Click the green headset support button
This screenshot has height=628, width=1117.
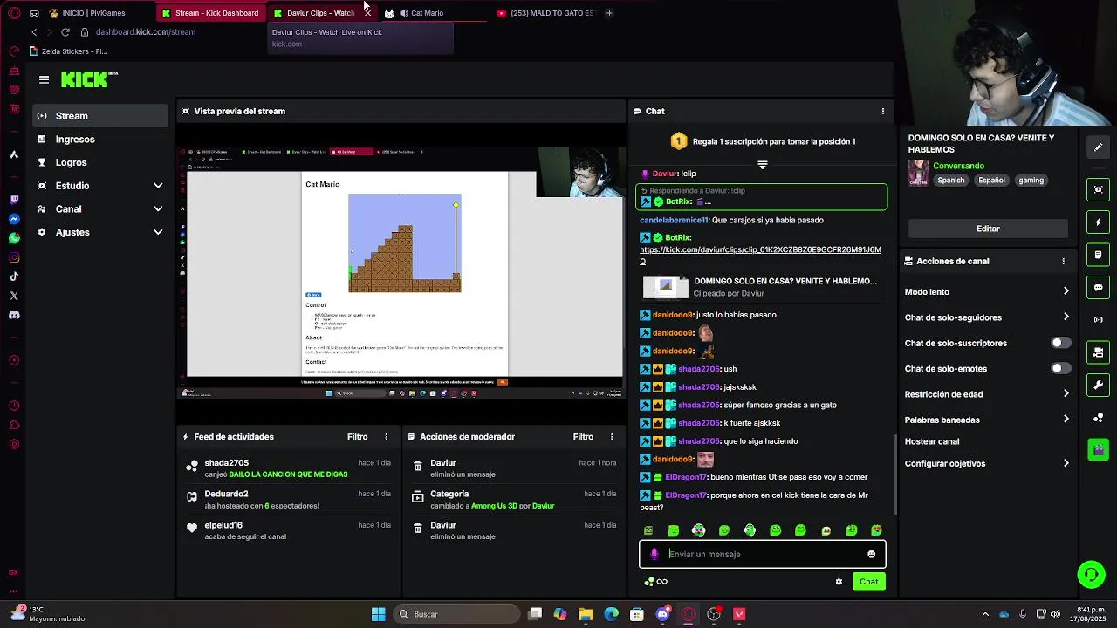[1091, 574]
